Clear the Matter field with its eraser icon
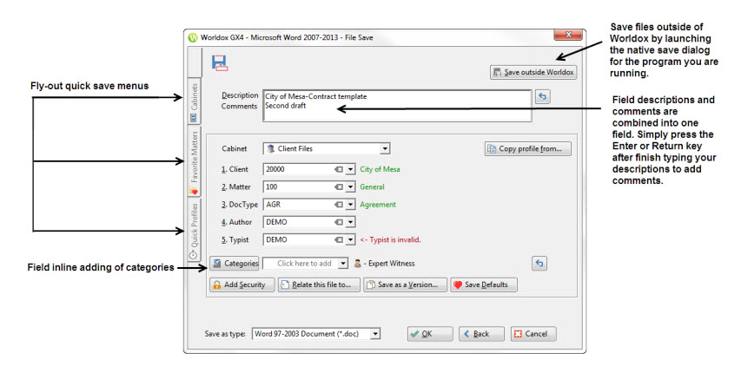The height and width of the screenshot is (366, 741). (x=339, y=187)
